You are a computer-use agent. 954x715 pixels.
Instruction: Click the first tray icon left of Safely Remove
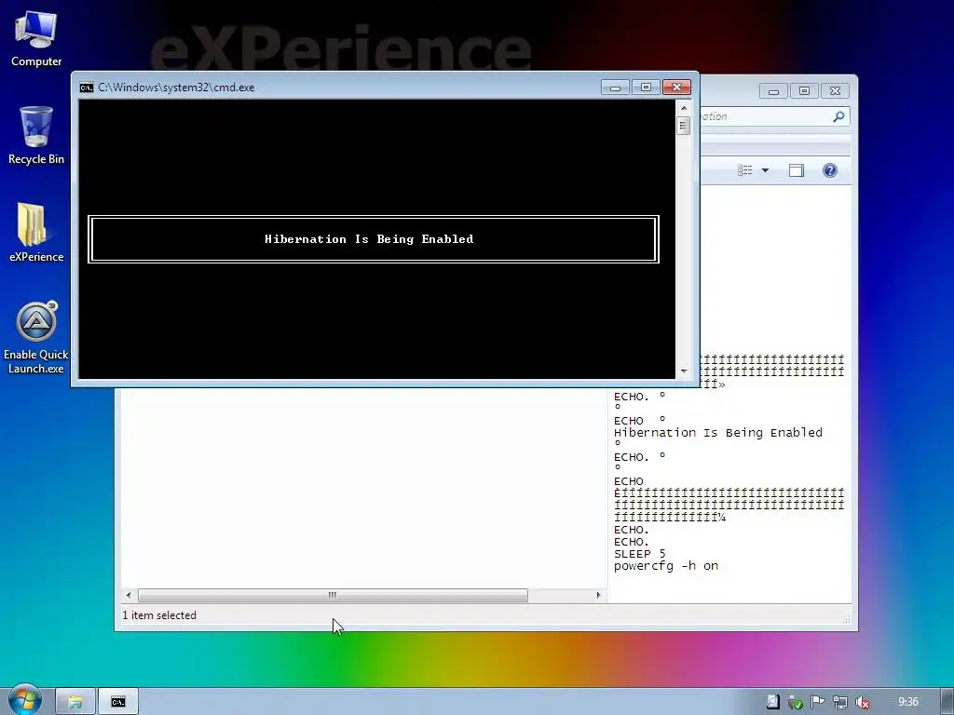tap(772, 702)
